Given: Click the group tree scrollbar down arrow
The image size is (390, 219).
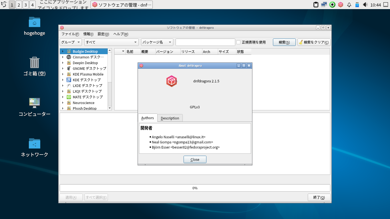Looking at the screenshot, I should coord(110,108).
